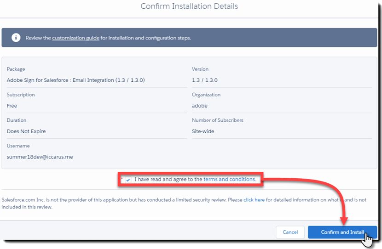The width and height of the screenshot is (382, 249).
Task: Follow the 'click here' security review link
Action: coord(254,200)
